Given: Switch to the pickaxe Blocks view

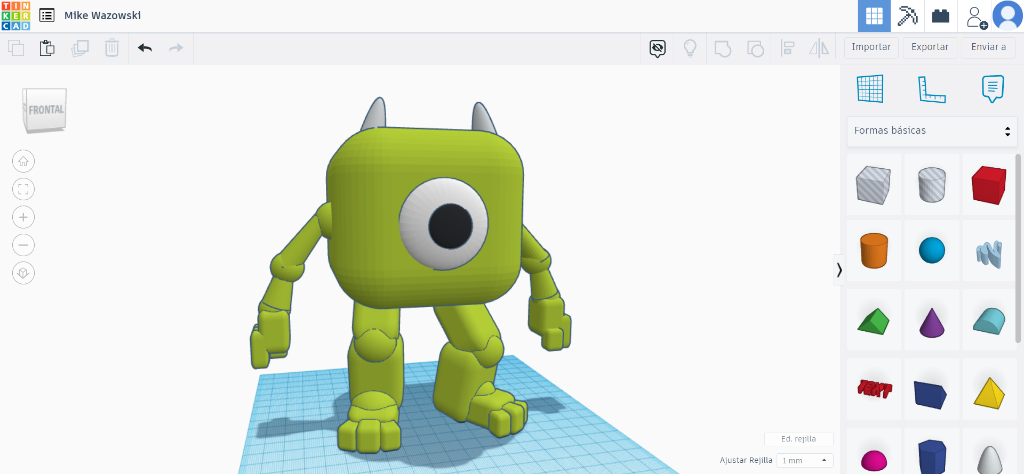Looking at the screenshot, I should pyautogui.click(x=908, y=16).
